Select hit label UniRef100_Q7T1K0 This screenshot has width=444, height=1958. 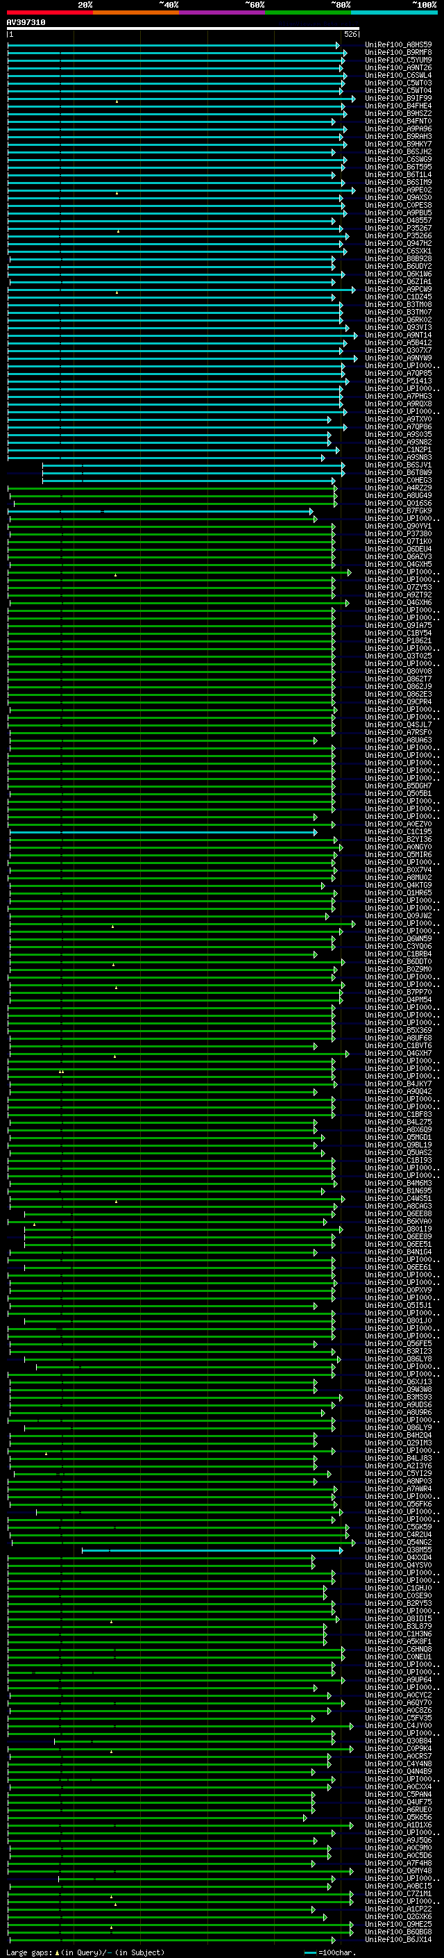[398, 541]
